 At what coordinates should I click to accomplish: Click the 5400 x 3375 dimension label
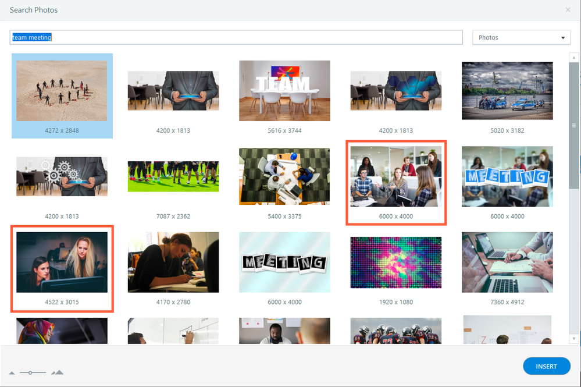pos(284,216)
